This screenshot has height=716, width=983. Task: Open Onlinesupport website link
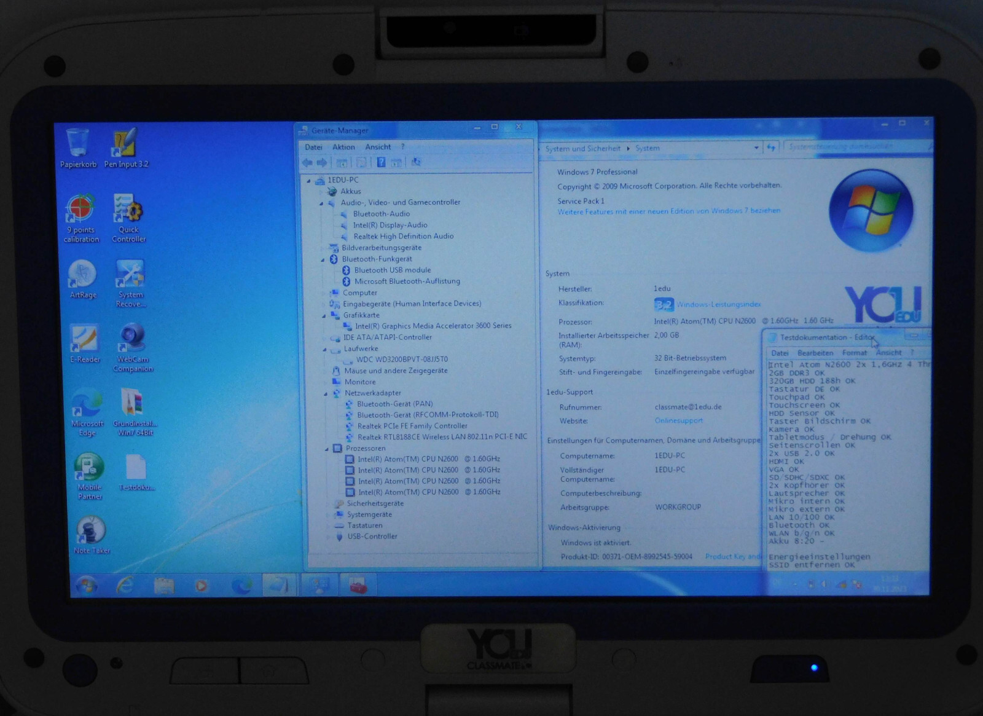point(678,420)
